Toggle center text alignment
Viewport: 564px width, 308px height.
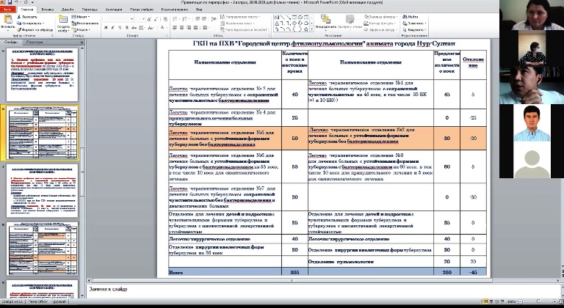[182, 28]
